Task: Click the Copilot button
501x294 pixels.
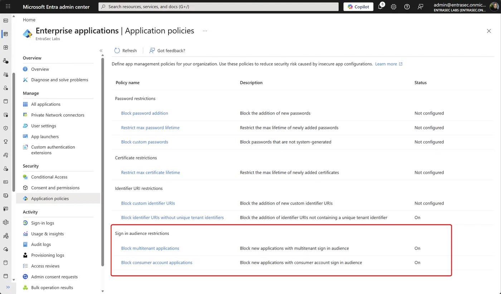Action: [x=359, y=7]
